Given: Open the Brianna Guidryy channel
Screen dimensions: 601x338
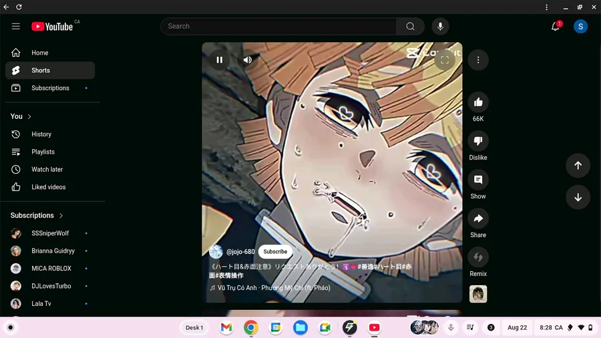Looking at the screenshot, I should coord(50,250).
